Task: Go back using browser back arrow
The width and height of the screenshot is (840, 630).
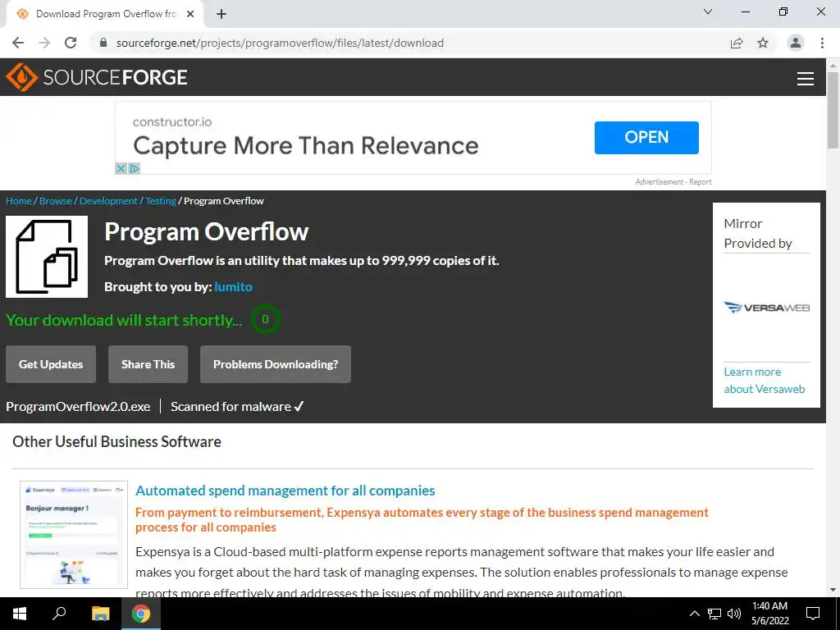Action: 18,43
